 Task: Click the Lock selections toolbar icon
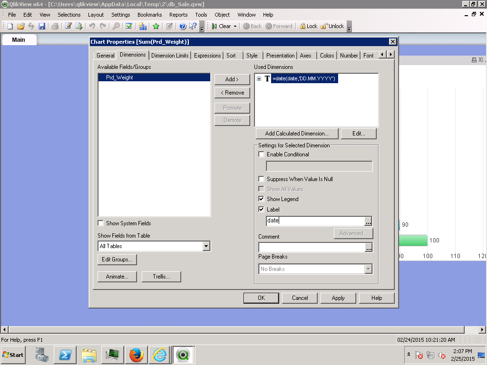(308, 26)
